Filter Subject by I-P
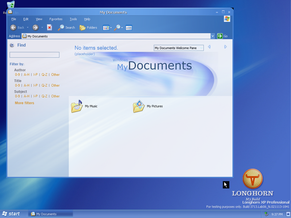 coord(35,96)
